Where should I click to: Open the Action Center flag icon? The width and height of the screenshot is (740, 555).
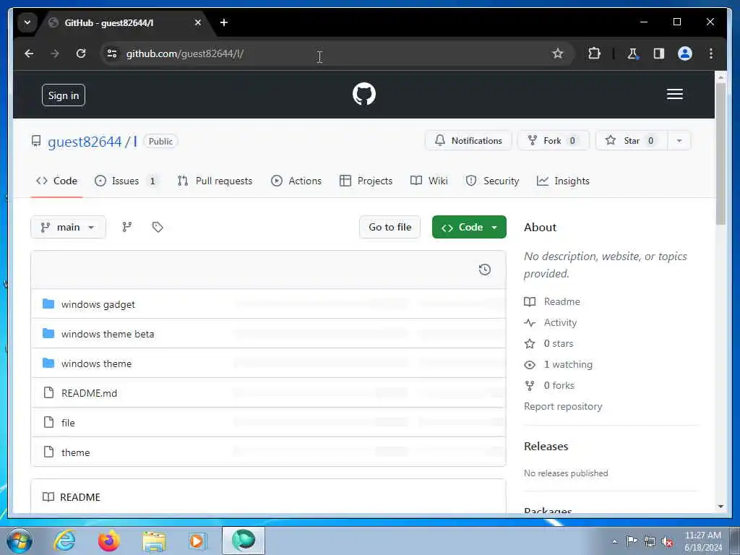click(x=632, y=541)
